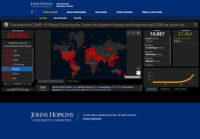Open Data Center menu
The height and width of the screenshot is (139, 200).
pyautogui.click(x=101, y=12)
